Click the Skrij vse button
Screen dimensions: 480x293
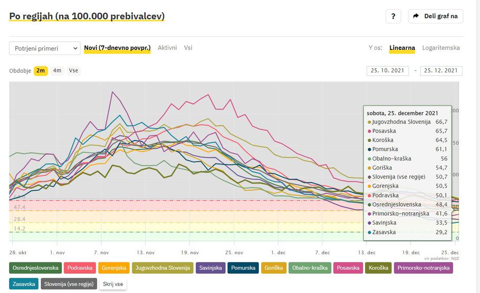click(x=113, y=284)
